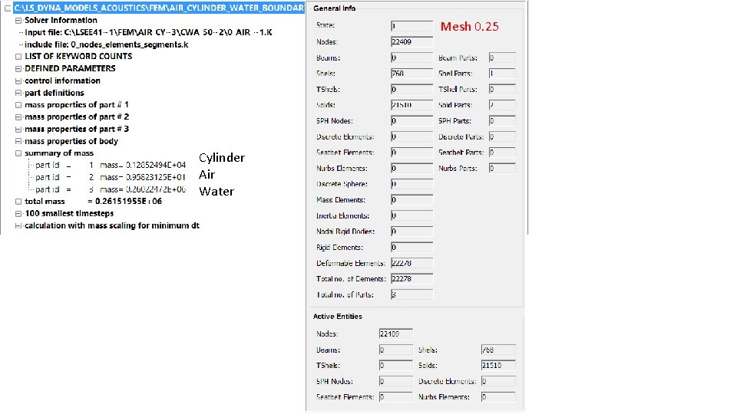Click the Discrete Parts field
Viewport: 737px width, 414px height.
pyautogui.click(x=502, y=136)
